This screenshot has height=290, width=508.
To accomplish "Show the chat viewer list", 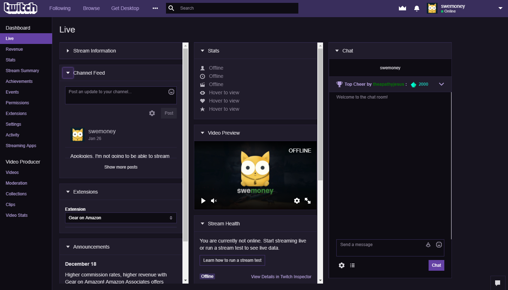I will click(x=352, y=265).
